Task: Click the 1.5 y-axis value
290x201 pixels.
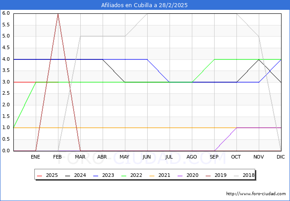Action: click(x=6, y=117)
